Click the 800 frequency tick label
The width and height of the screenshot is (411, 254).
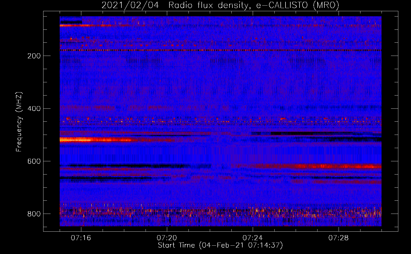coord(34,214)
